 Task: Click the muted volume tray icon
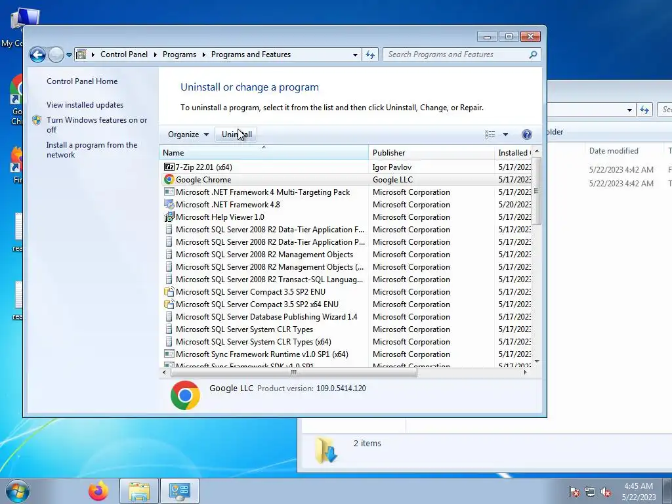pos(606,492)
